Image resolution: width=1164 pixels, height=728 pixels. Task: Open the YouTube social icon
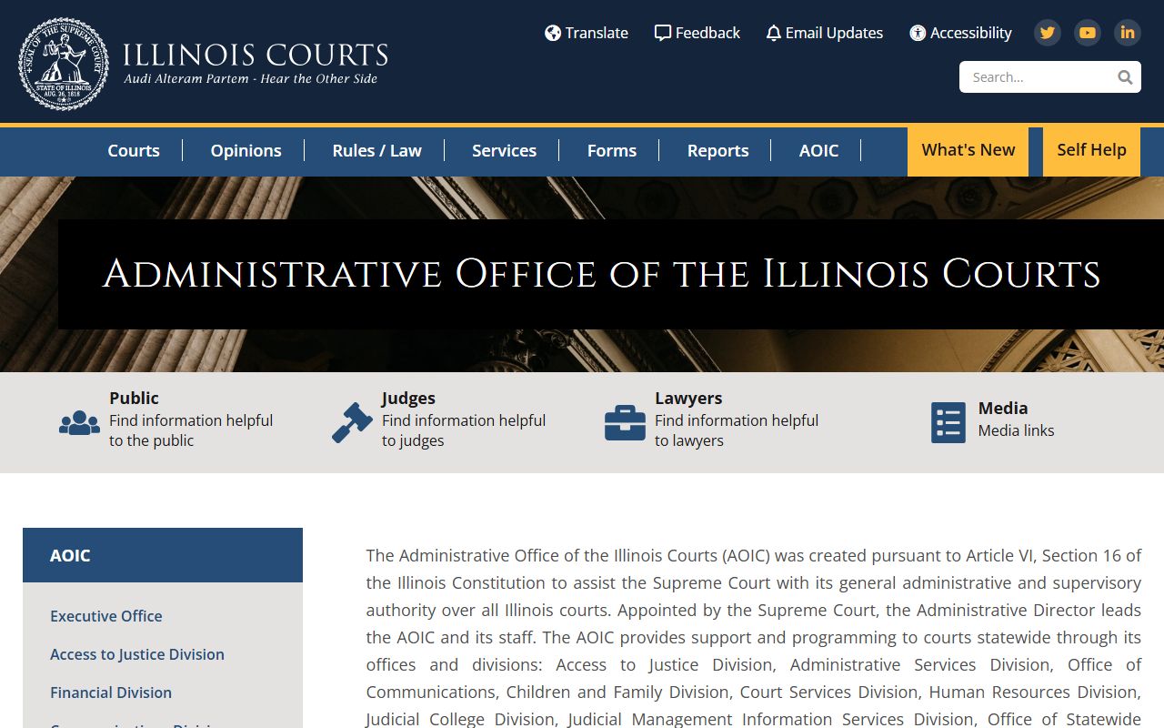[1088, 33]
